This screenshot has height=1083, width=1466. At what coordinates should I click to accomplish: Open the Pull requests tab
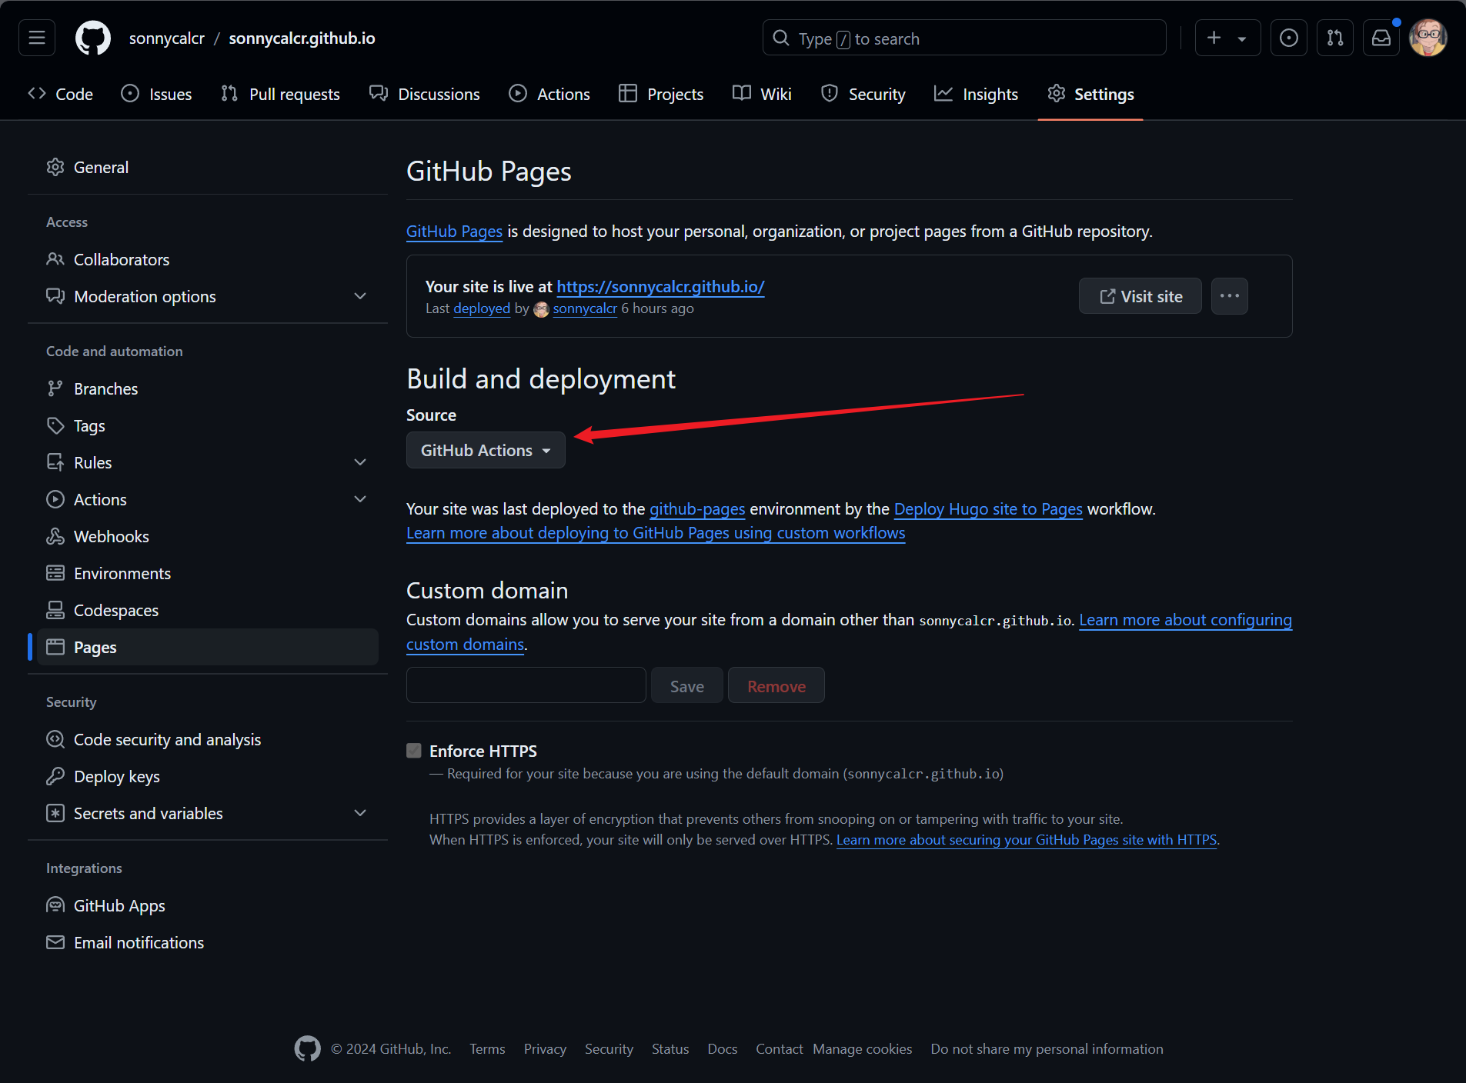[x=280, y=94]
